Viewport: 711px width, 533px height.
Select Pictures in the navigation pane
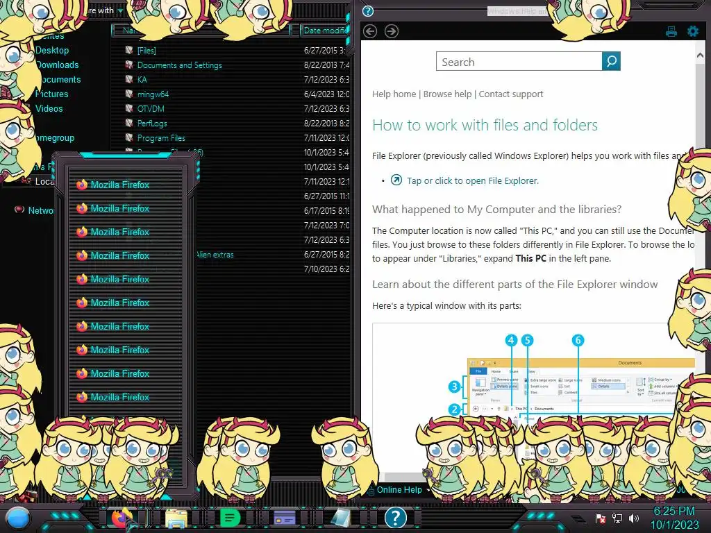pyautogui.click(x=51, y=94)
